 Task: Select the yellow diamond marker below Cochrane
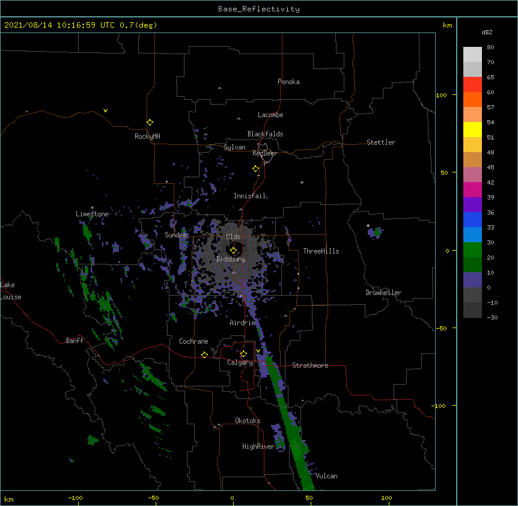coord(204,355)
